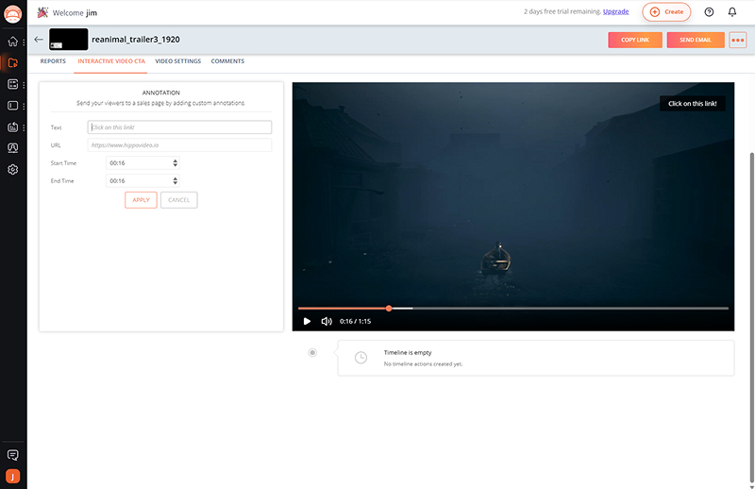Open the Start Time stepper dropdown
755x489 pixels.
click(x=176, y=163)
